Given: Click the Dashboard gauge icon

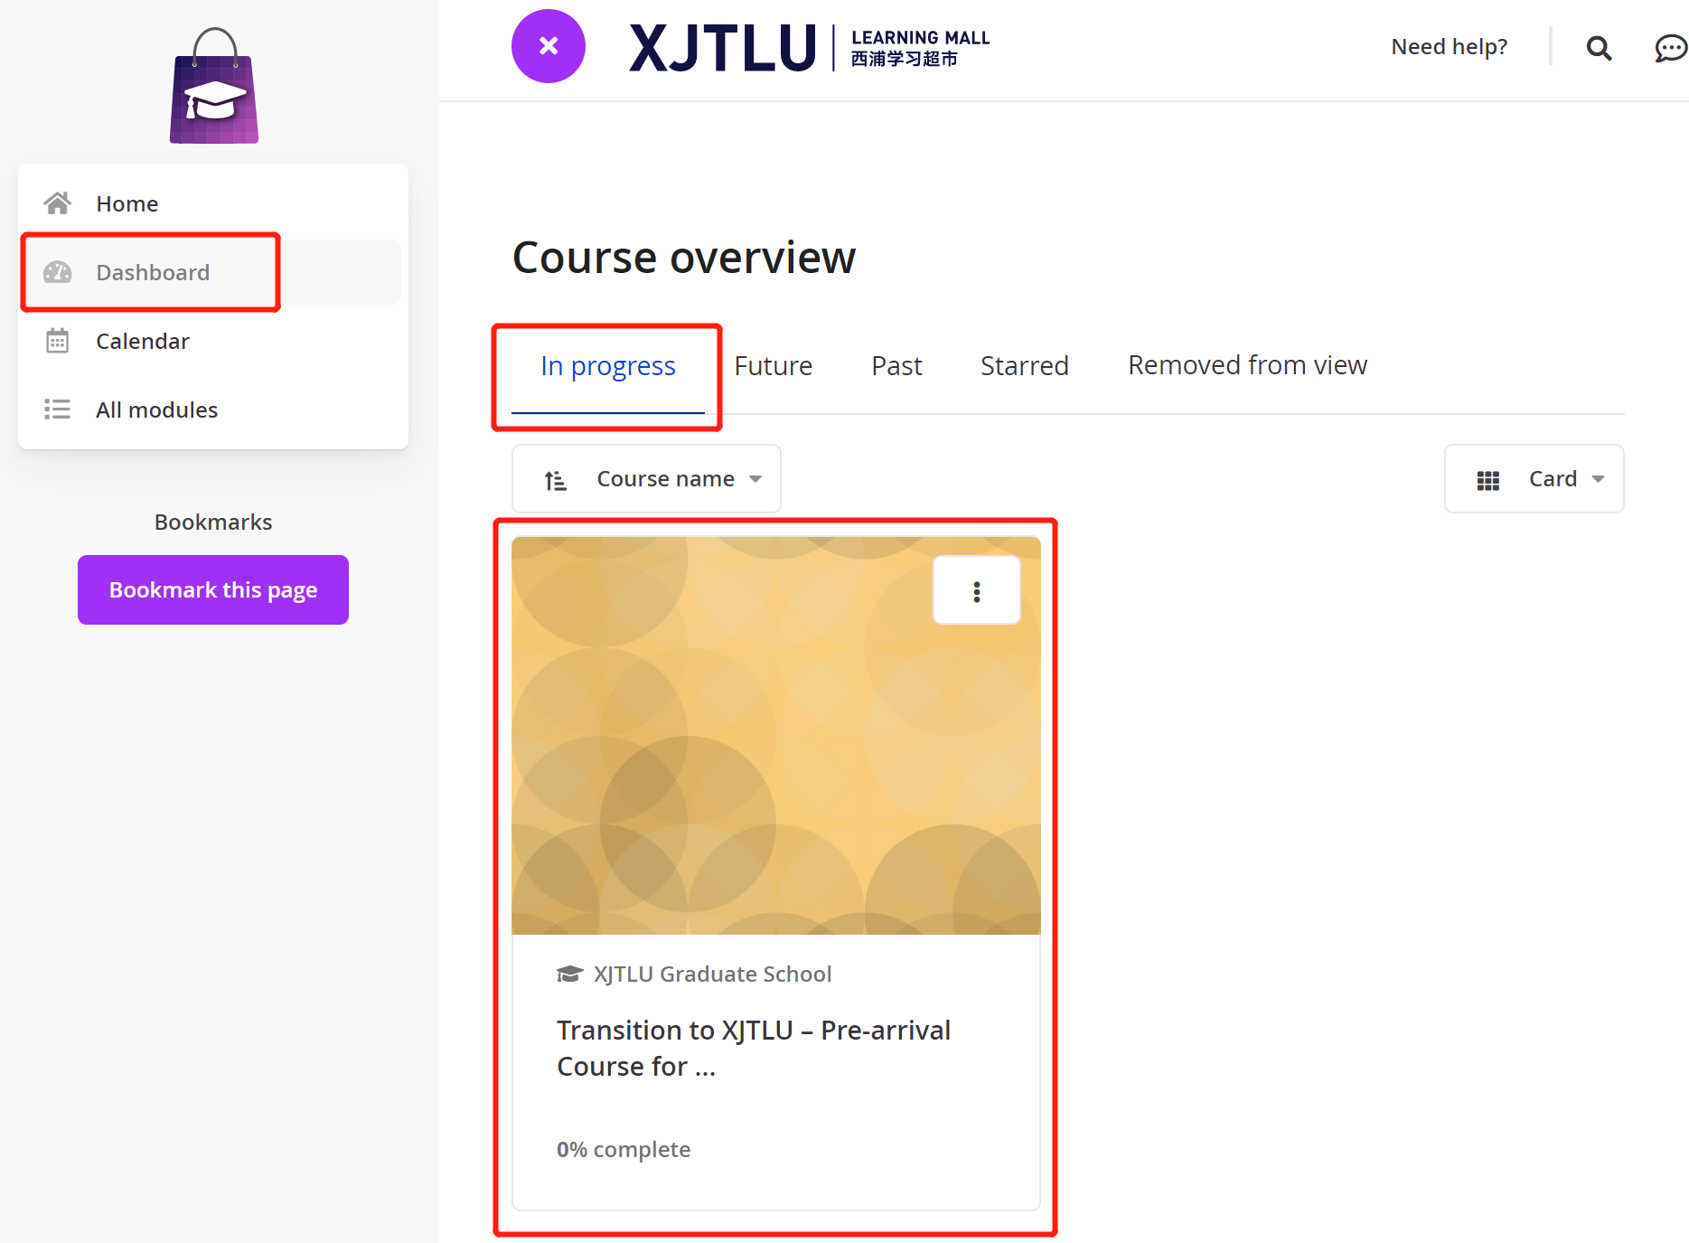Looking at the screenshot, I should pyautogui.click(x=58, y=272).
